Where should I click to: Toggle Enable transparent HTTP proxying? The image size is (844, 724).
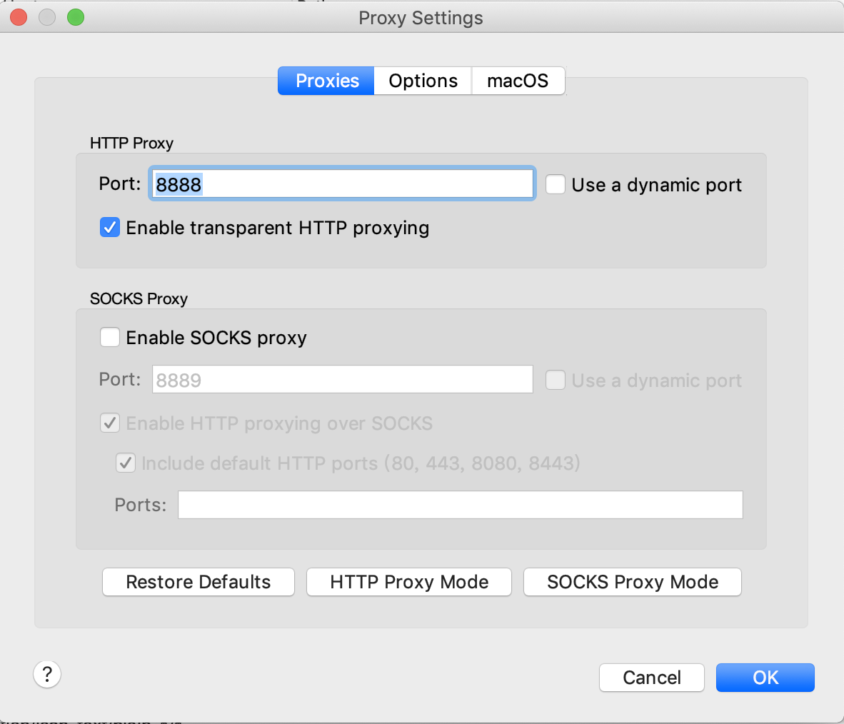click(110, 228)
